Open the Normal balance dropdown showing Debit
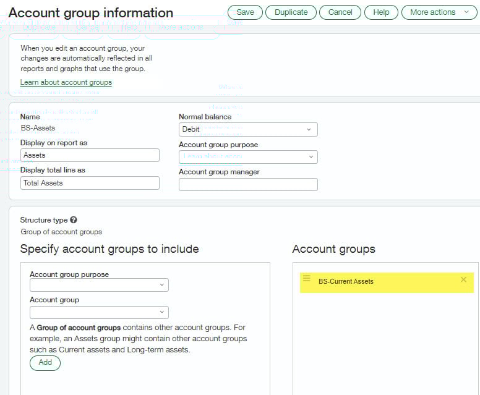This screenshot has width=480, height=395. click(x=247, y=129)
